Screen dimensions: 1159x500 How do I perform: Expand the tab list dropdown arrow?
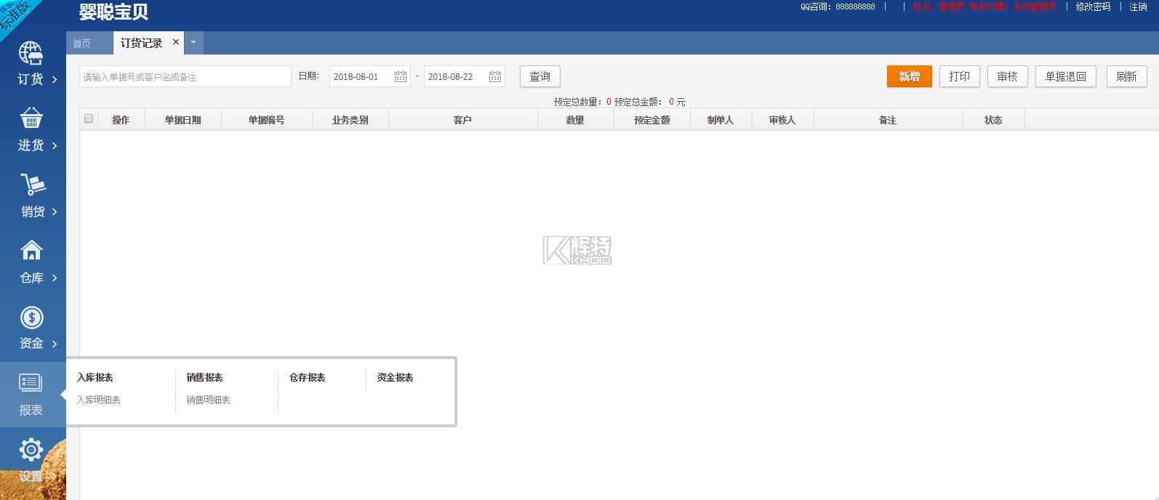193,43
